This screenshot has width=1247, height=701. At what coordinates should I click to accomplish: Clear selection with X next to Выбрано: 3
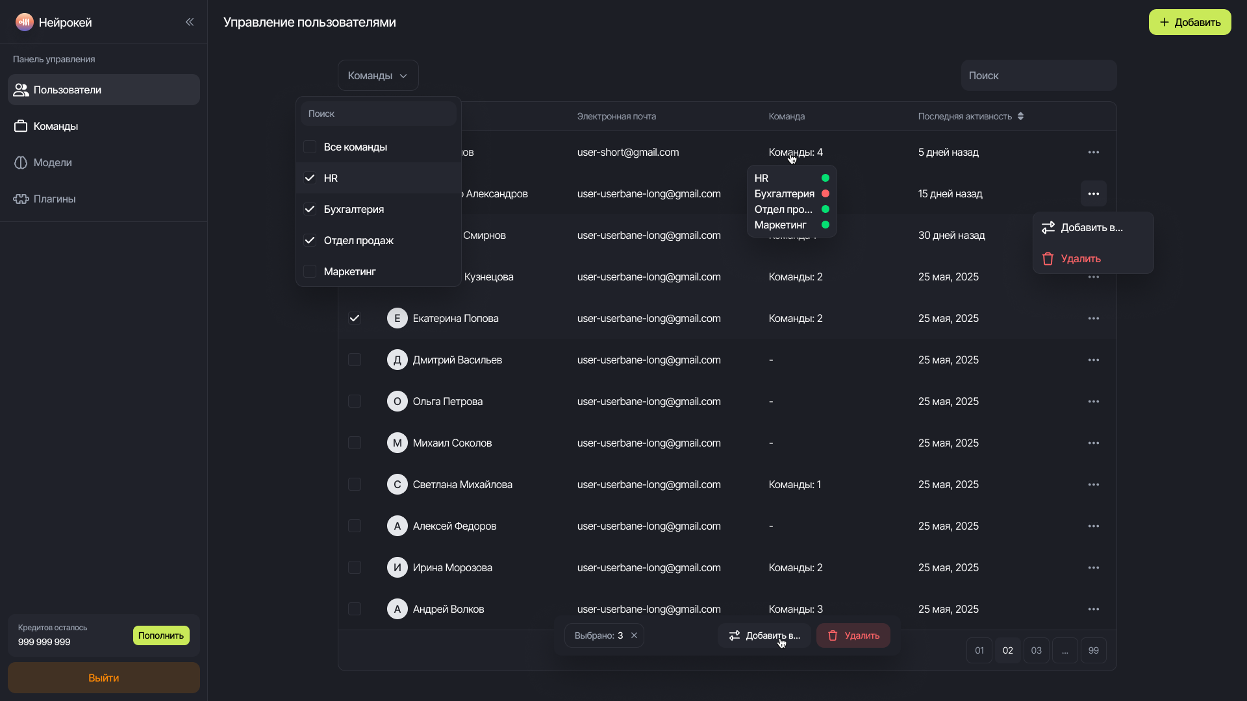[634, 635]
